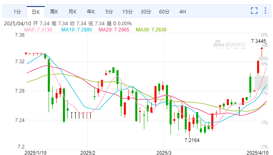Screen dimensions: 273x155
Task: Switch to the 5分 interval tab
Action: 109,12
